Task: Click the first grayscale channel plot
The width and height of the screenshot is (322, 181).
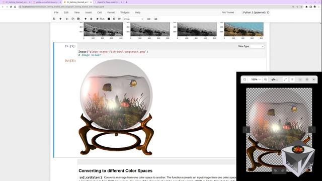Action: [103, 29]
